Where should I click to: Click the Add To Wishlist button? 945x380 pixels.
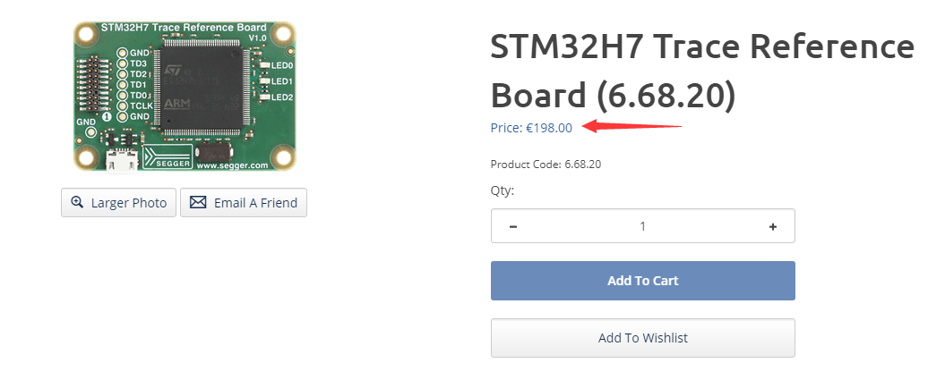pos(643,338)
